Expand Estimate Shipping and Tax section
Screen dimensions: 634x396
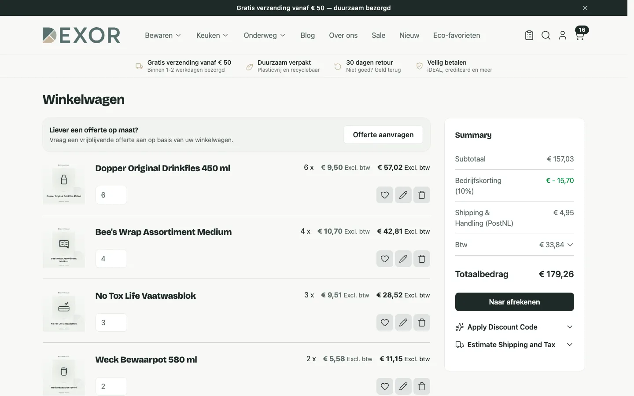point(514,345)
